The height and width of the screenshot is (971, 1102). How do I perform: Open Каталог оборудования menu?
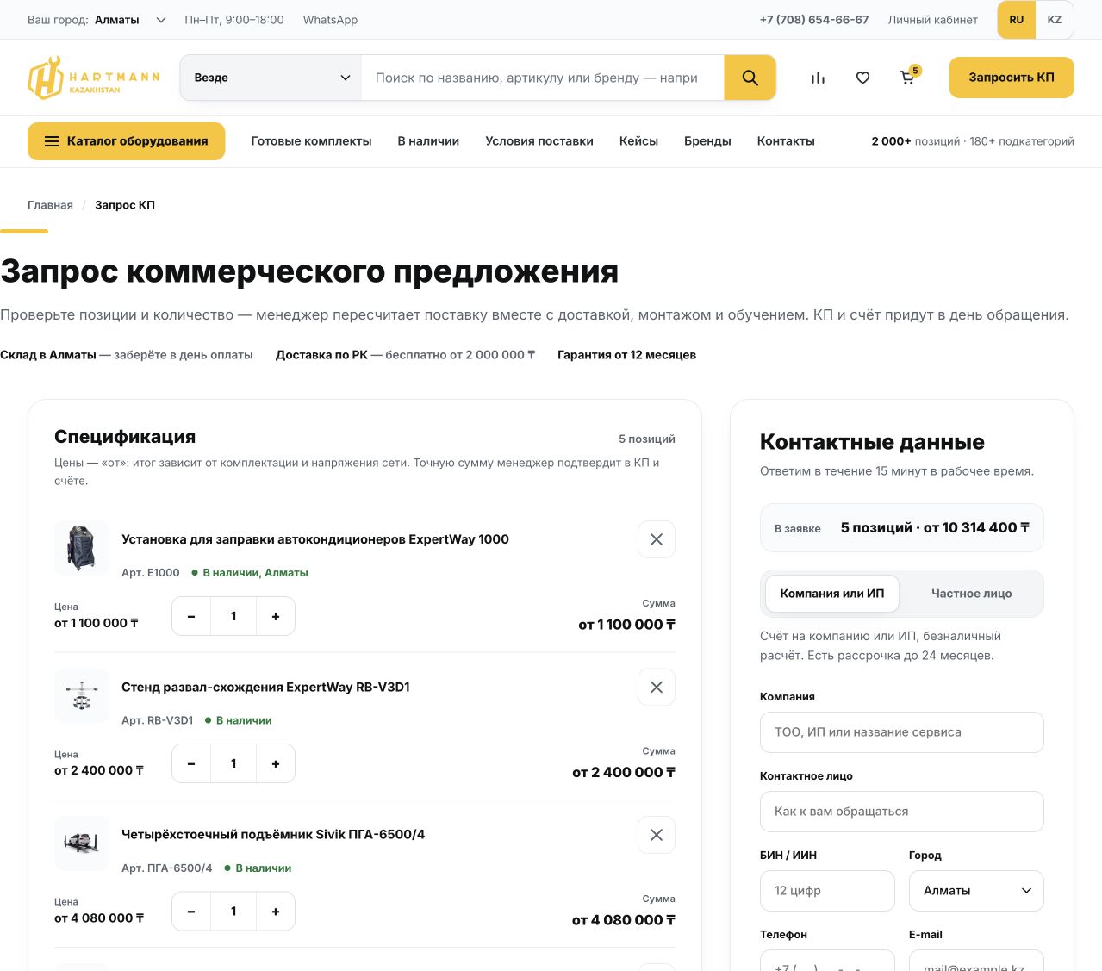coord(127,141)
